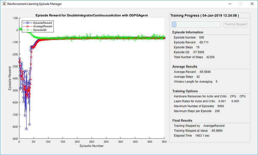Click the training progress bar
This screenshot has height=155, width=258.
click(196, 24)
